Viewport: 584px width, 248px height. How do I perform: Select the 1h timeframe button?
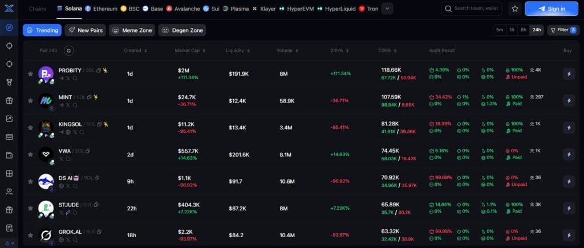[x=512, y=30]
